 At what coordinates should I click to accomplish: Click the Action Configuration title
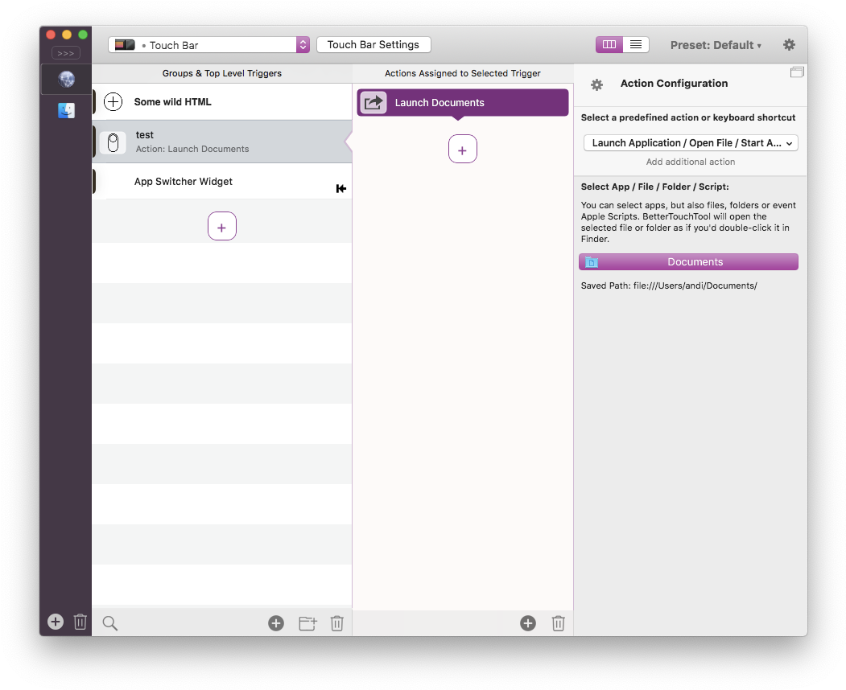(x=674, y=84)
